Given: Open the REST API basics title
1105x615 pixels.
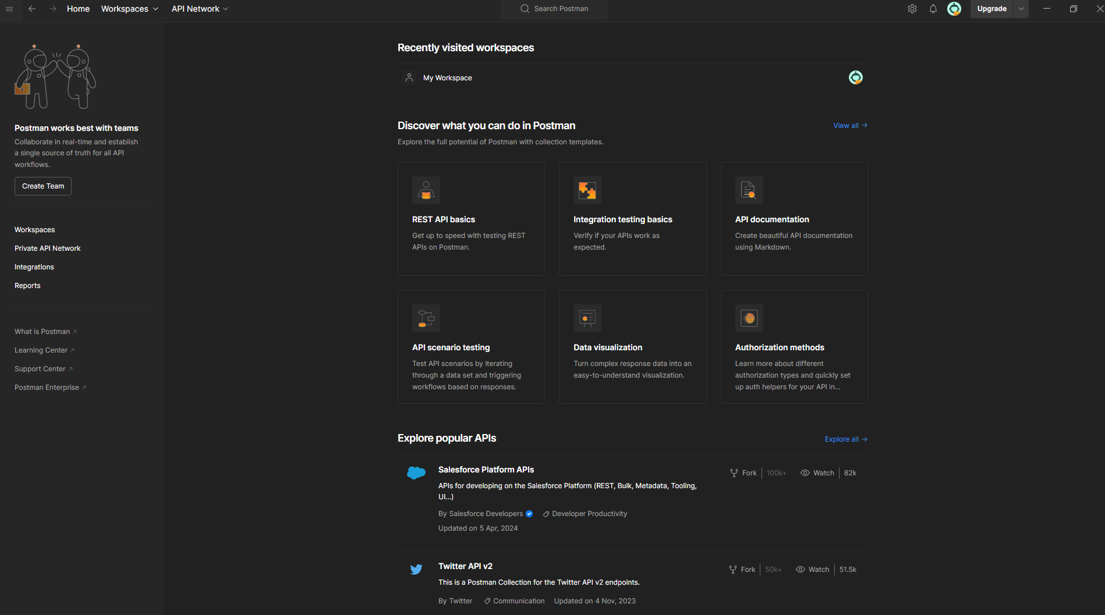Looking at the screenshot, I should [x=444, y=219].
